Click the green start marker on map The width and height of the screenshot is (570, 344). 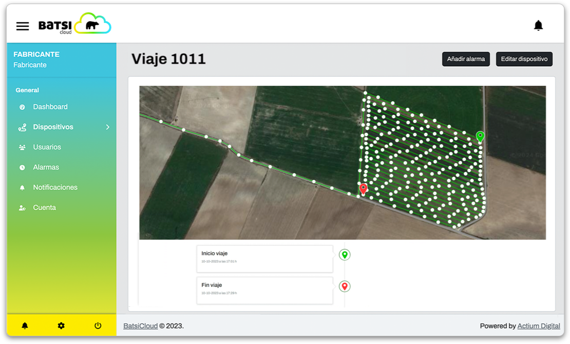click(x=480, y=136)
